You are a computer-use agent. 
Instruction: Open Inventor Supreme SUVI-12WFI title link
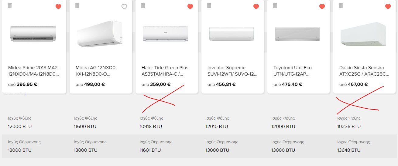[232, 71]
